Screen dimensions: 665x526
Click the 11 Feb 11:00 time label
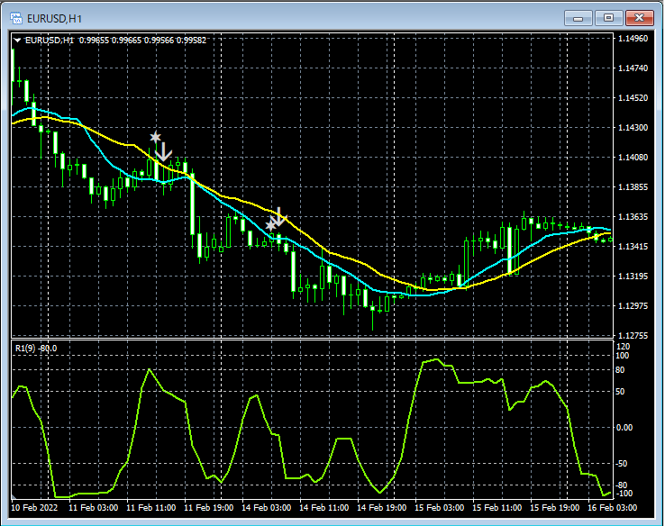(151, 508)
